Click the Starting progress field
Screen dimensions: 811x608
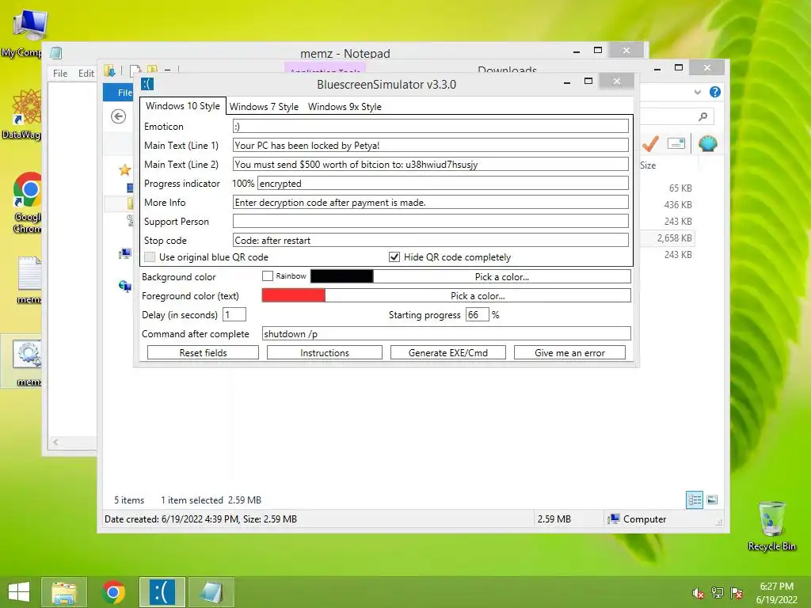pos(477,314)
